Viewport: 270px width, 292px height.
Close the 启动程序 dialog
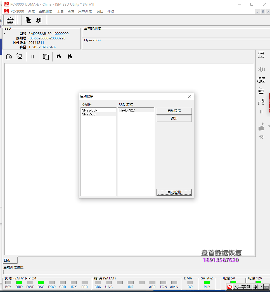tap(190, 96)
